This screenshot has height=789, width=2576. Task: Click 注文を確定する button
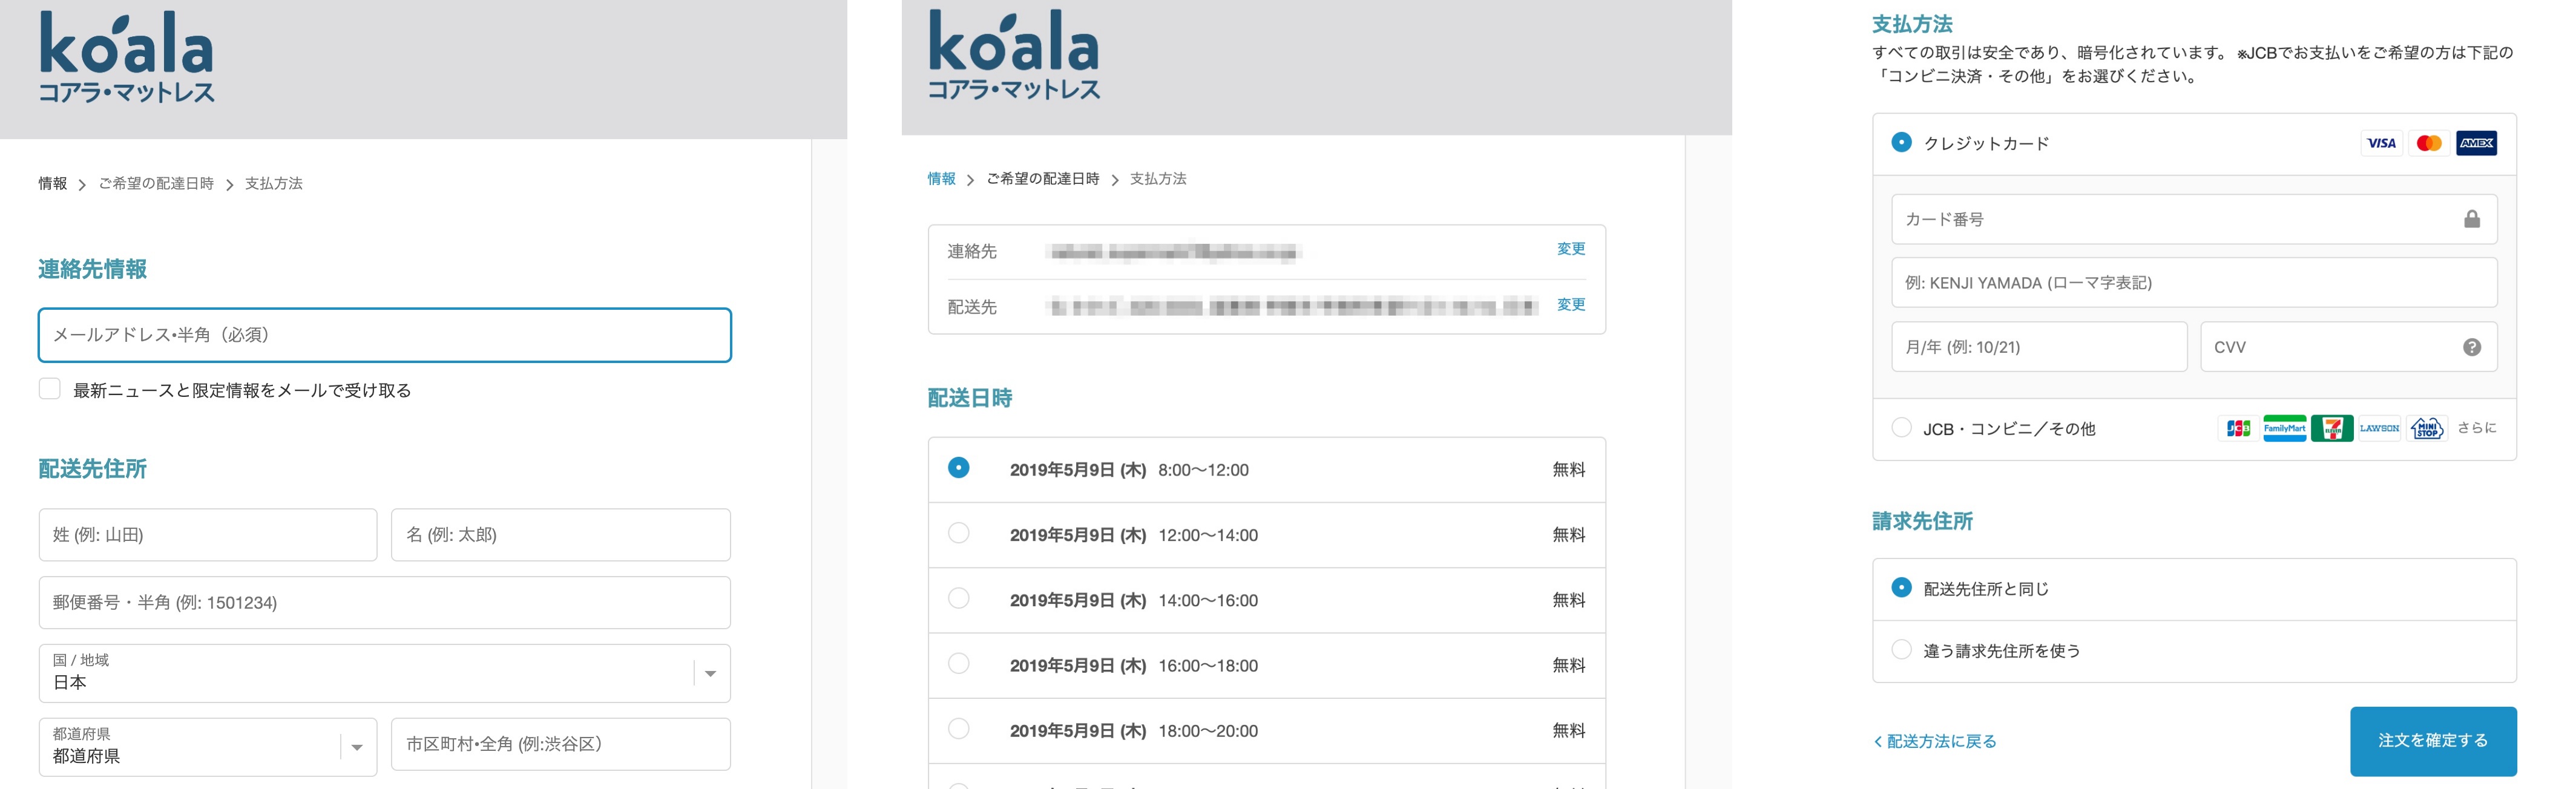click(x=2433, y=741)
